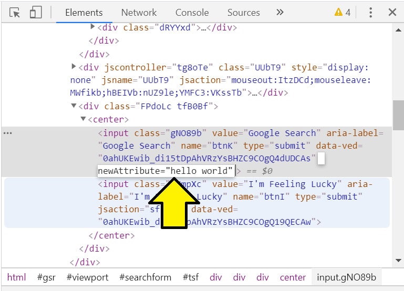
Task: Open the Console tab
Action: point(192,13)
